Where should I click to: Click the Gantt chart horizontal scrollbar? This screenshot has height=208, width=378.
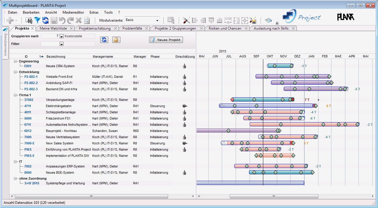[x=274, y=196]
